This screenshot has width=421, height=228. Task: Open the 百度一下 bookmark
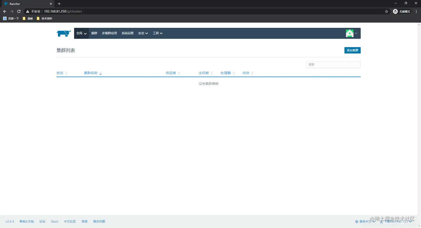pos(11,19)
